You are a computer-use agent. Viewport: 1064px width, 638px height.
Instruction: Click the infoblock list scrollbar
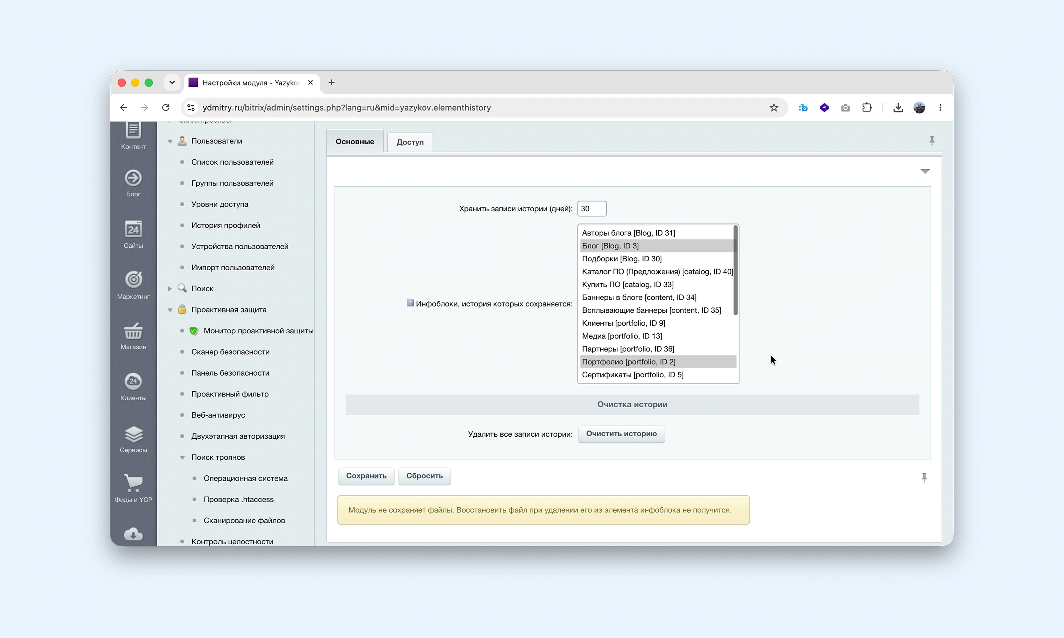tap(736, 270)
